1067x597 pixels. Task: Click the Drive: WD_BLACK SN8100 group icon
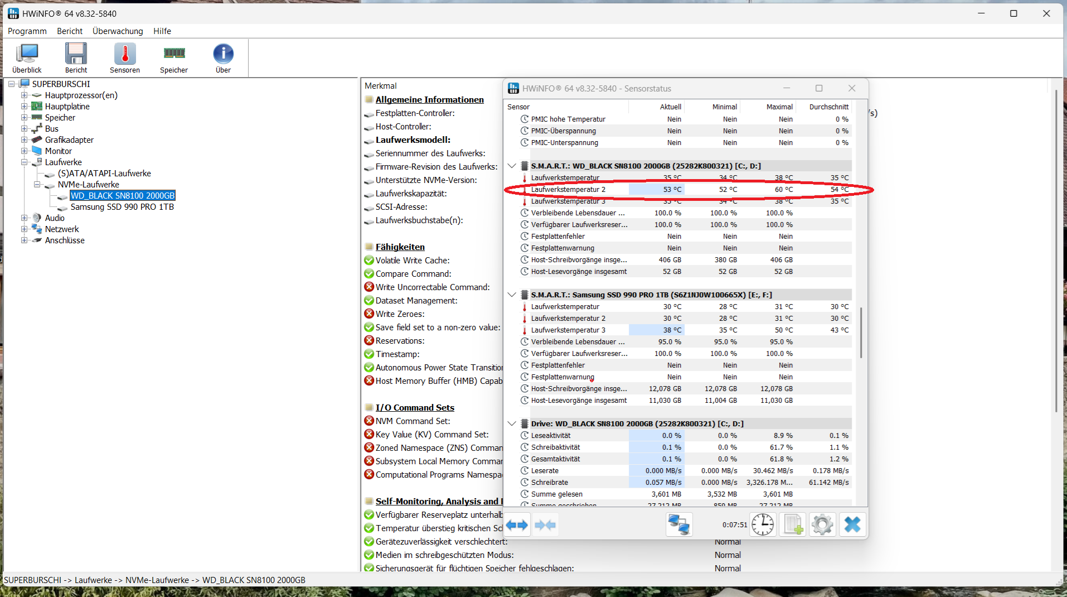[x=525, y=424]
